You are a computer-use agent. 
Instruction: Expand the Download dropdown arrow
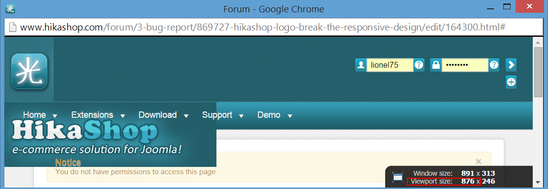(x=186, y=116)
